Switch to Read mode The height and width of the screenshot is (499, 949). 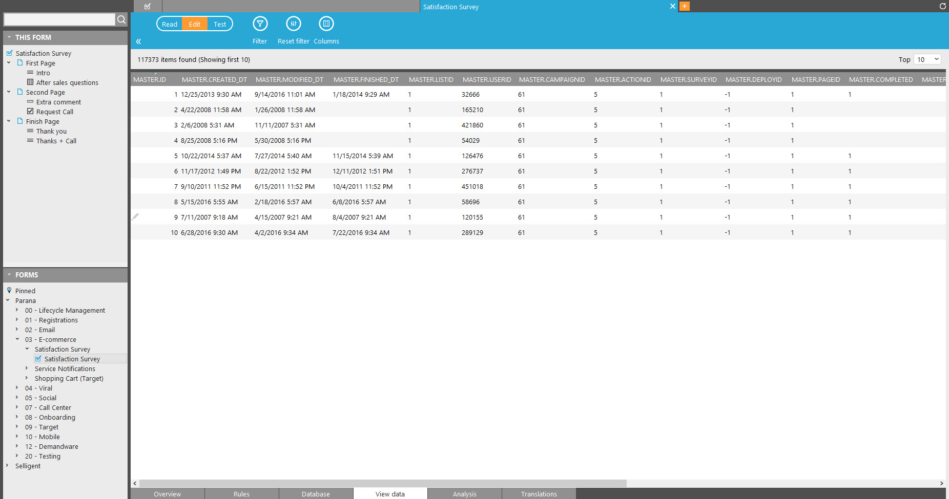pos(170,24)
